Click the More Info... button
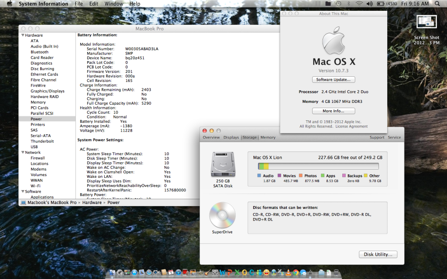This screenshot has height=279, width=447. (334, 111)
